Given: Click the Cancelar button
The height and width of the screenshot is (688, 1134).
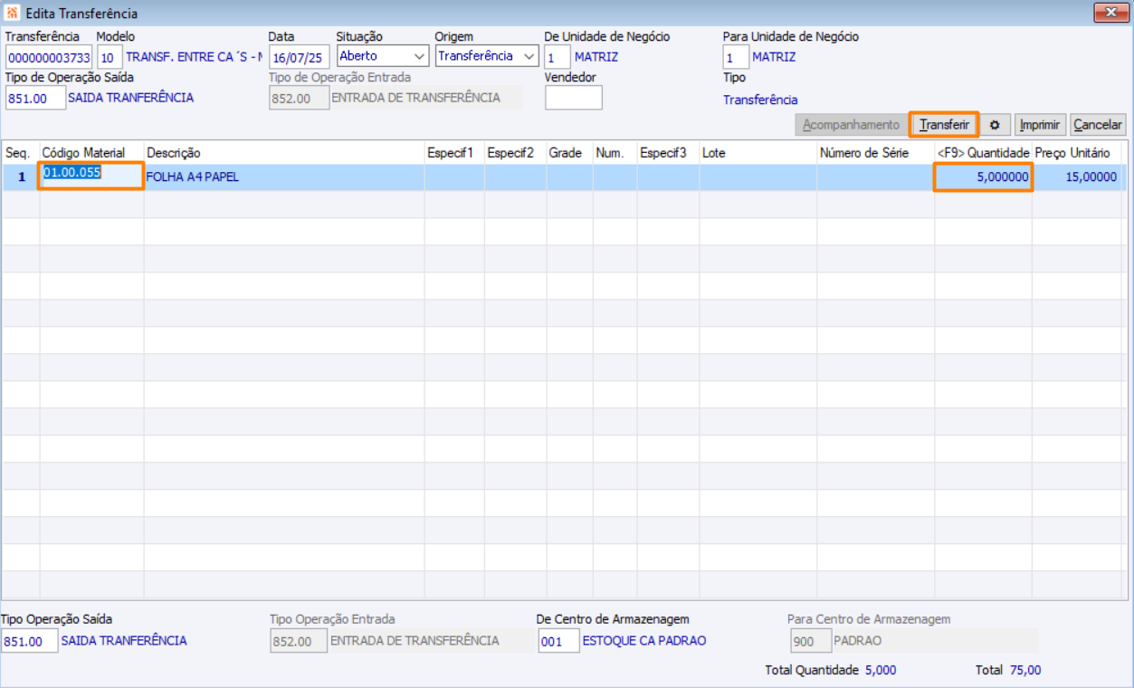Looking at the screenshot, I should click(x=1098, y=125).
